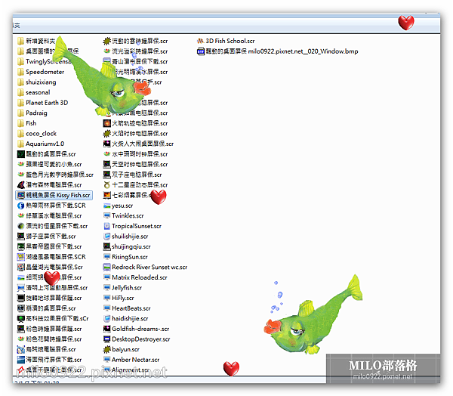Click the 湖邊風景電腦屏保.SCR file name
This screenshot has height=396, width=453.
[56, 257]
